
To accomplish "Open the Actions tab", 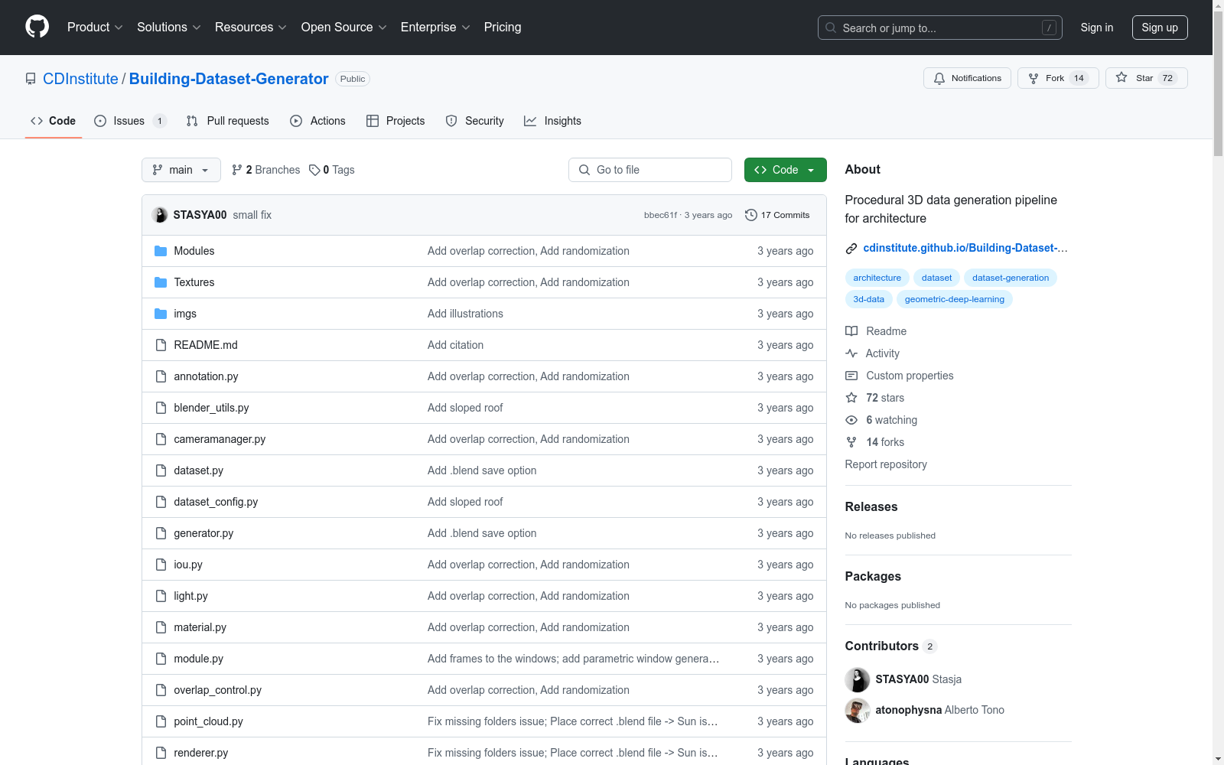I will click(318, 121).
